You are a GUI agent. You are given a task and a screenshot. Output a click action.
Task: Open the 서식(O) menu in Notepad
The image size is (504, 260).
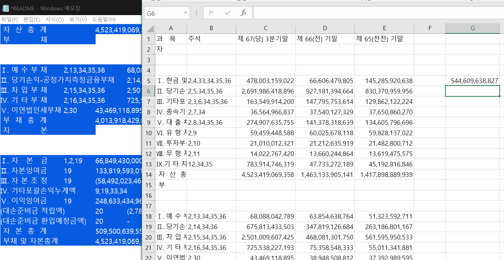click(55, 19)
